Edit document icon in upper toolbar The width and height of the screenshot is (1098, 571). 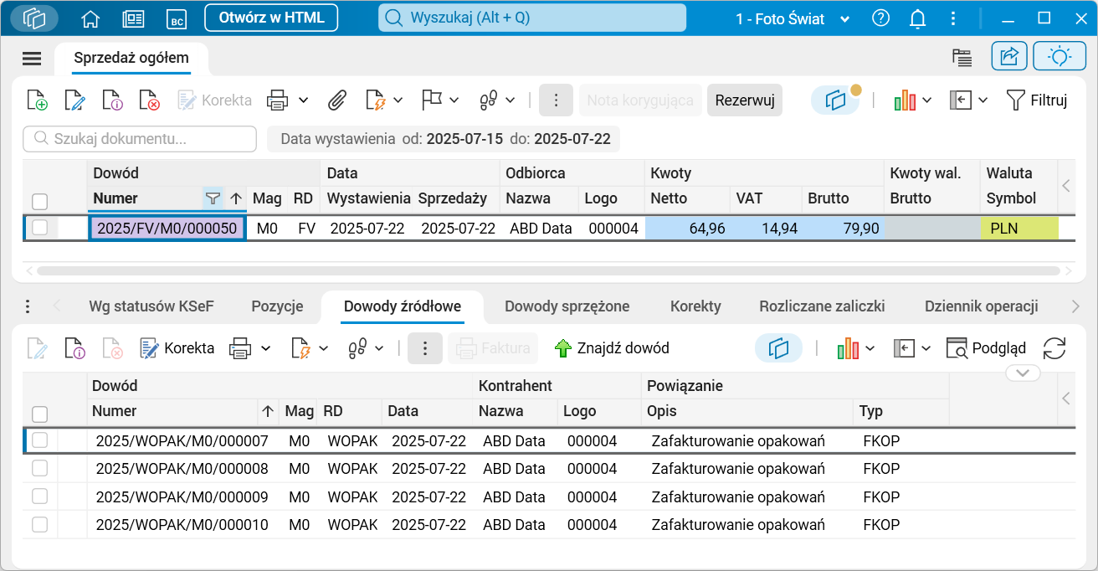[x=75, y=100]
